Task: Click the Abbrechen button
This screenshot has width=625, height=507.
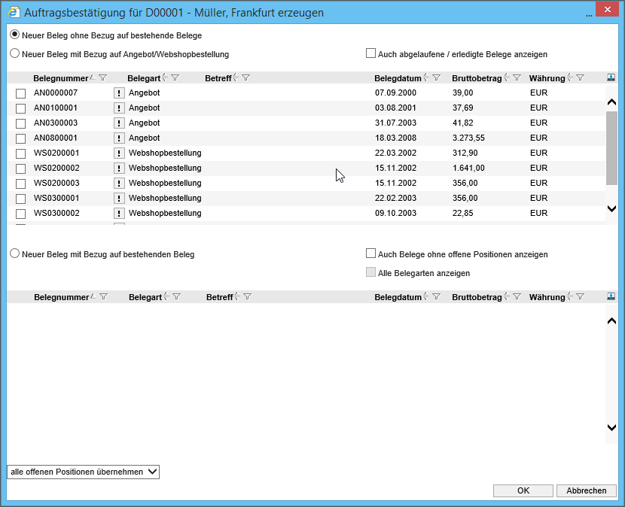Action: coord(586,490)
